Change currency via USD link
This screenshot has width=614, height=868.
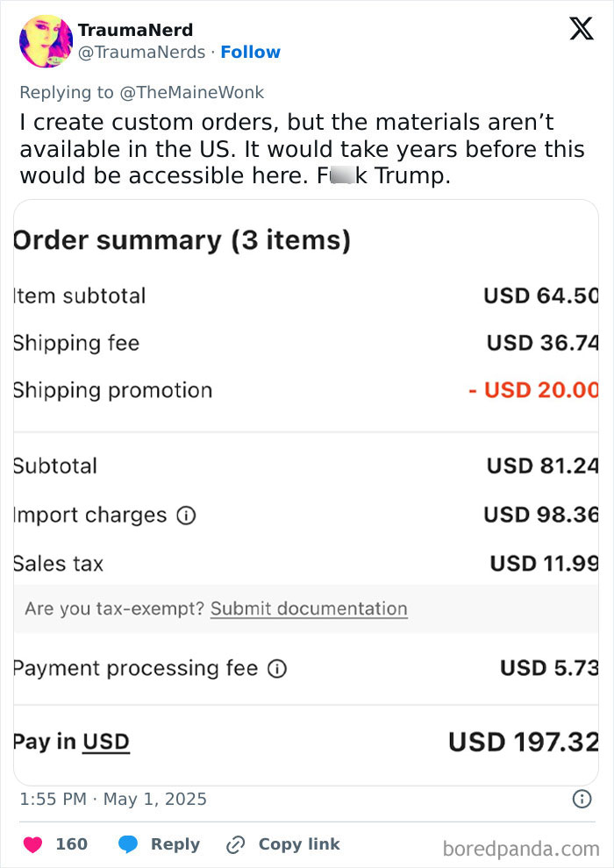106,742
